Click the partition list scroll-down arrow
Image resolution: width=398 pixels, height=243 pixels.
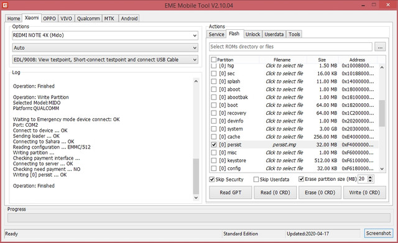(x=382, y=168)
